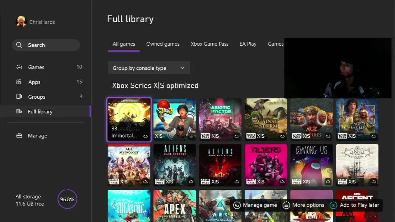Switch to the All games tab
Screen dimensions: 395x222
tap(124, 44)
